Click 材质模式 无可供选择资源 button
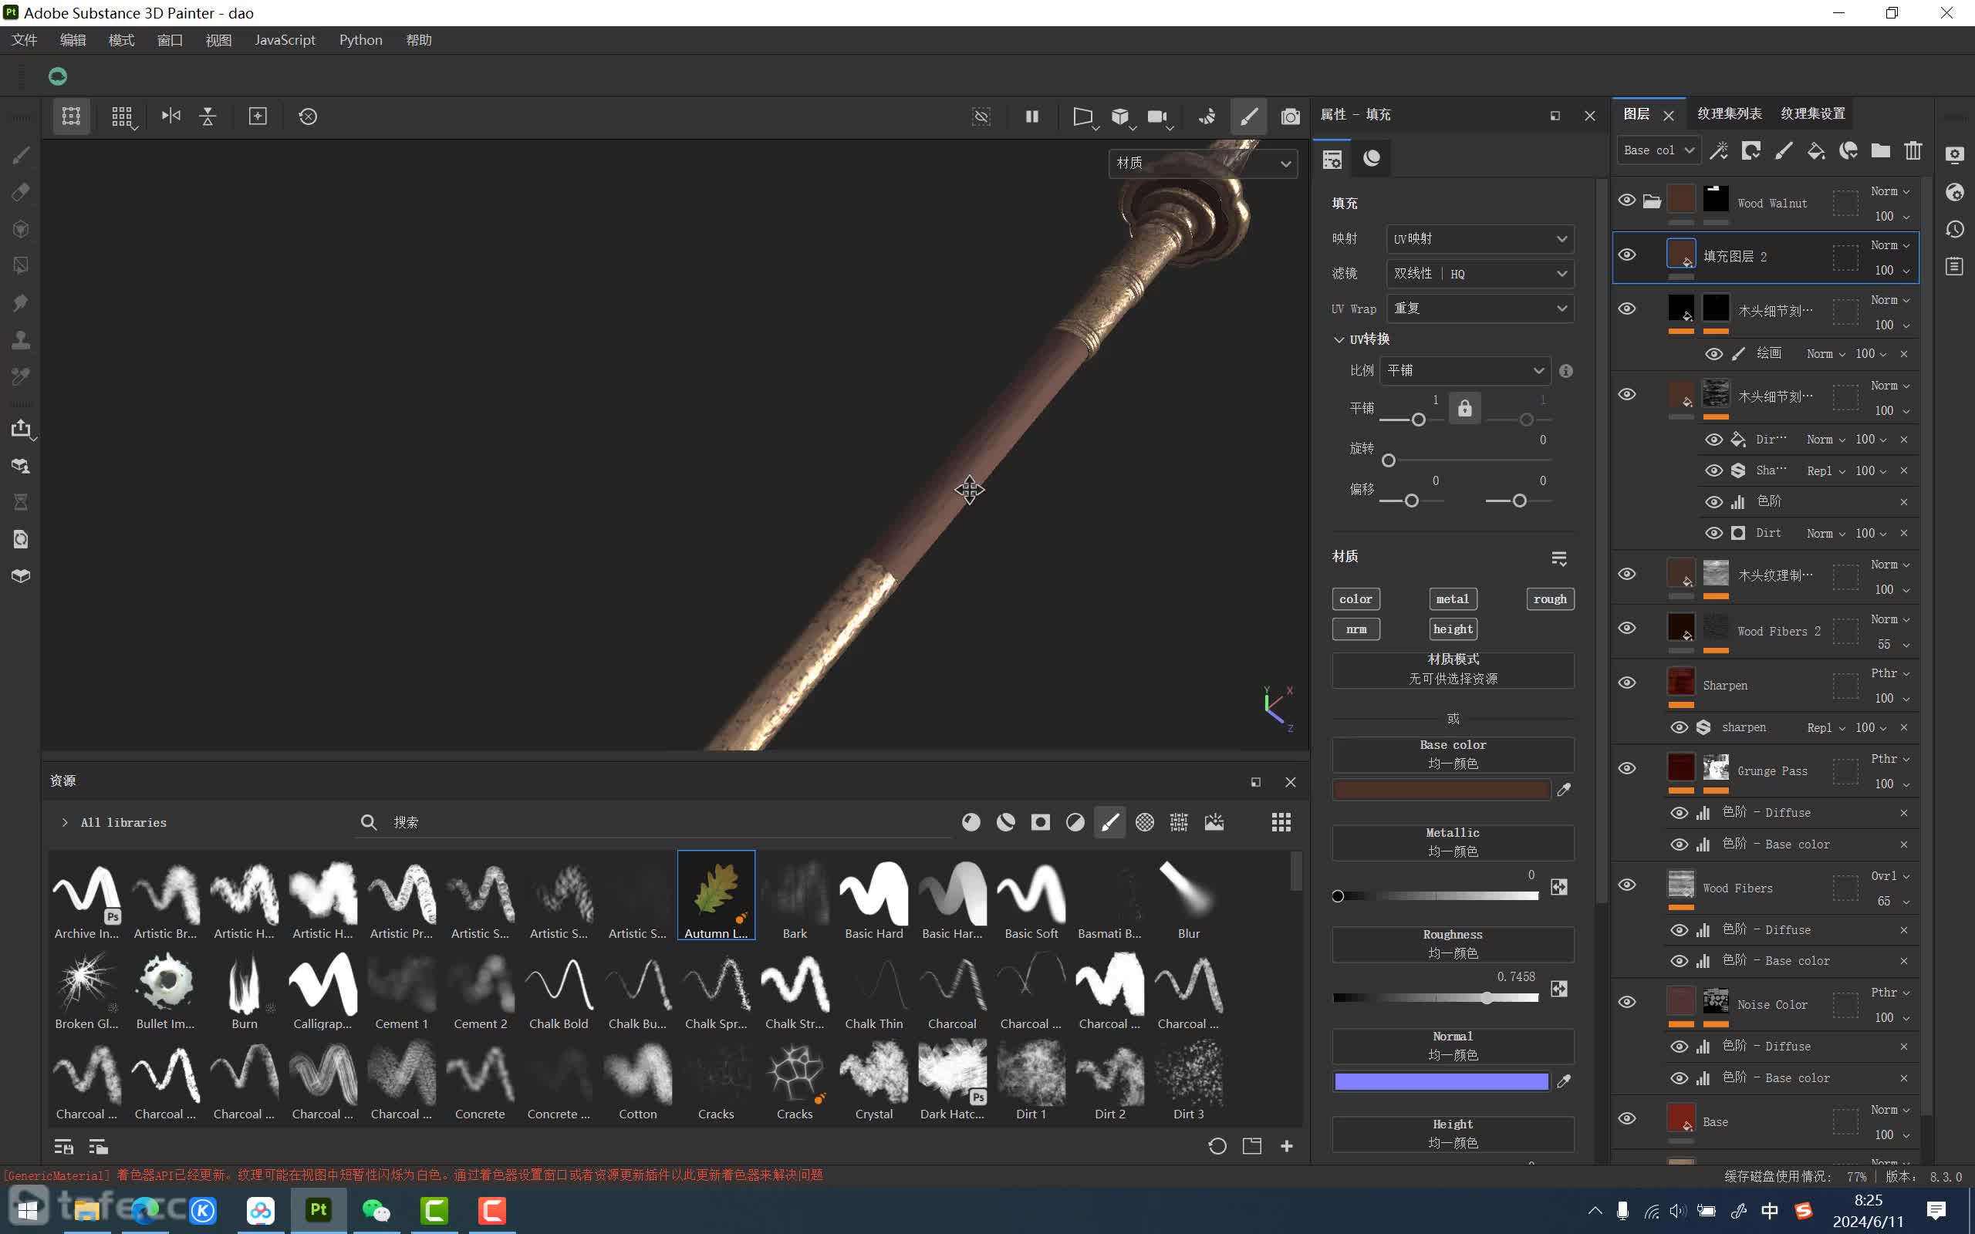The image size is (1975, 1234). pyautogui.click(x=1453, y=670)
